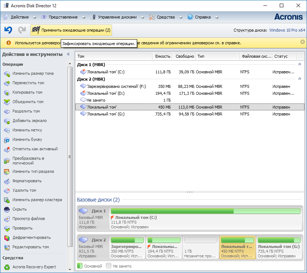Screen dimensions: 307x273
Task: Open the Управление дисками dropdown arrow
Action: pos(143,17)
